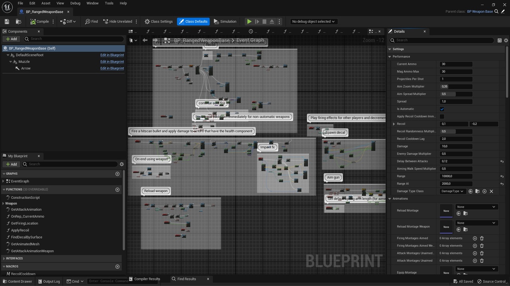This screenshot has height=286, width=510.
Task: Click the Details panel search field
Action: (442, 40)
